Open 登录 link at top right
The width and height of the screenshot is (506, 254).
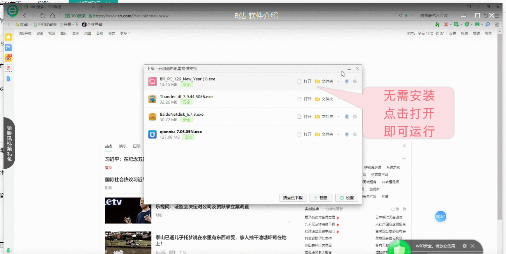tap(488, 33)
